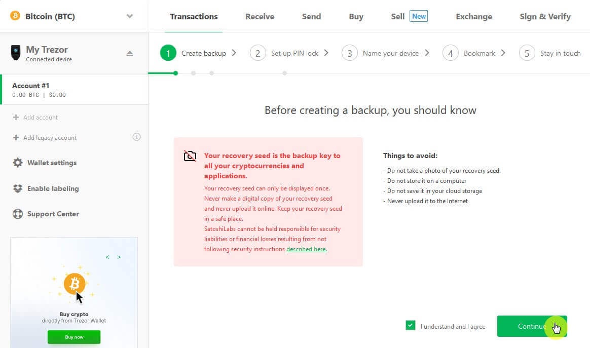Click chevron after Create backup

tap(234, 53)
